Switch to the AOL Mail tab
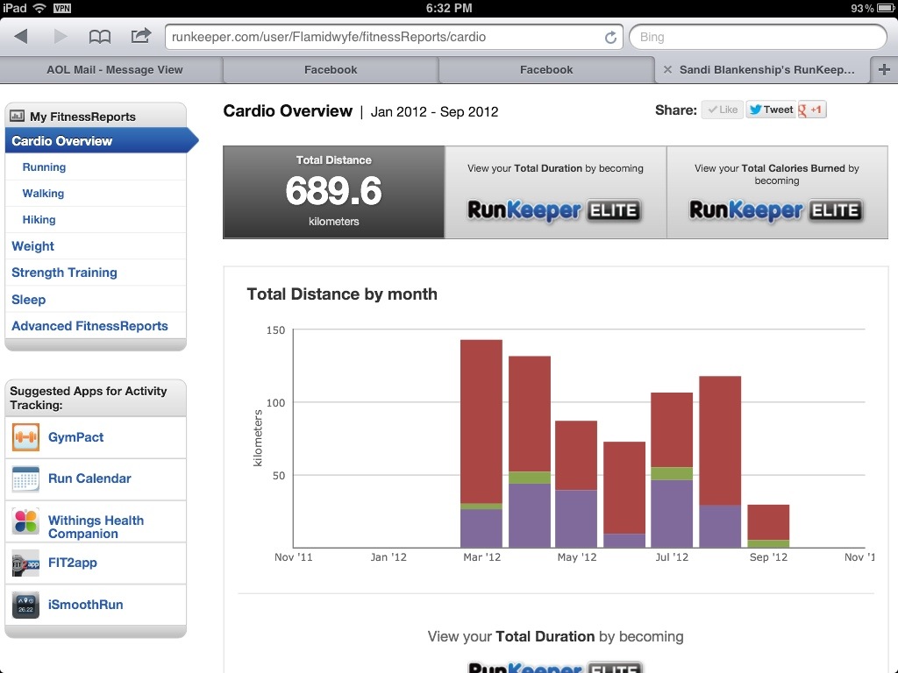This screenshot has height=673, width=898. tap(114, 70)
